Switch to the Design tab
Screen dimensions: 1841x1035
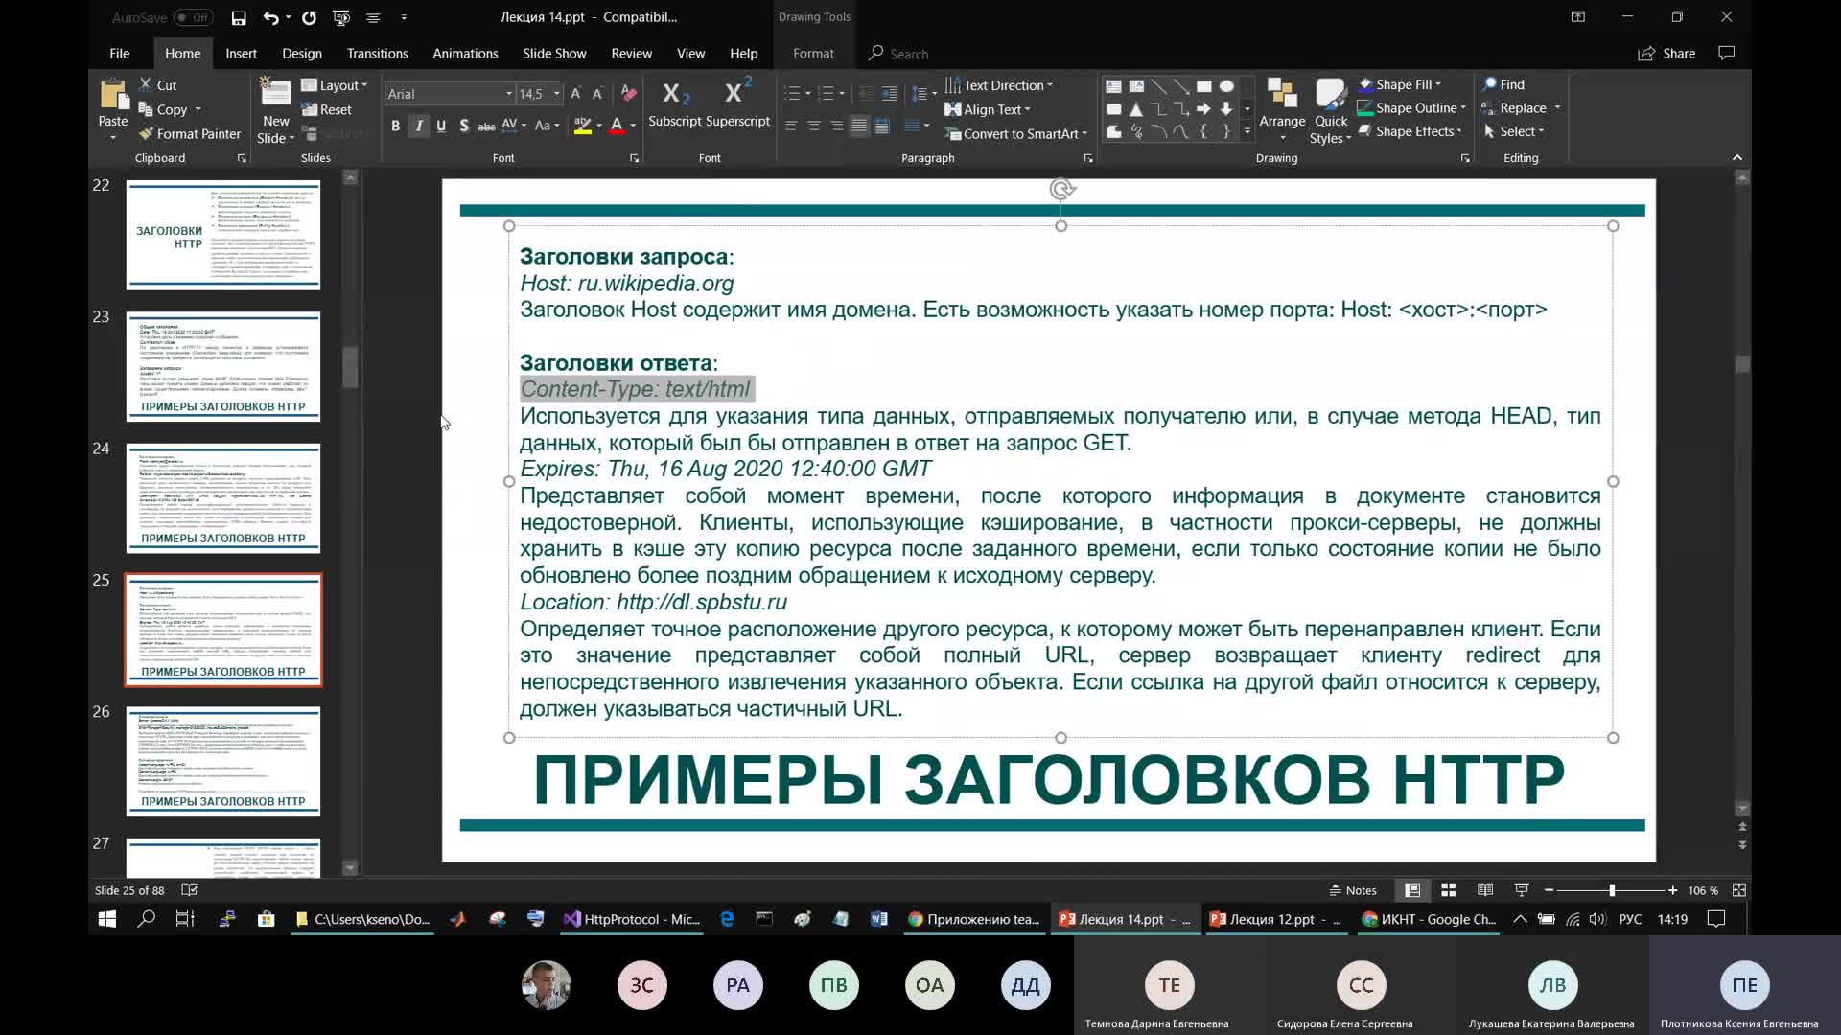302,54
